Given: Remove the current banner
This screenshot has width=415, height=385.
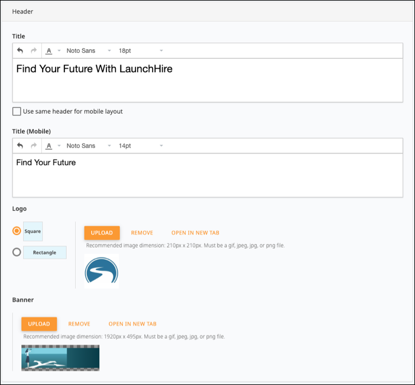Looking at the screenshot, I should click(x=79, y=324).
